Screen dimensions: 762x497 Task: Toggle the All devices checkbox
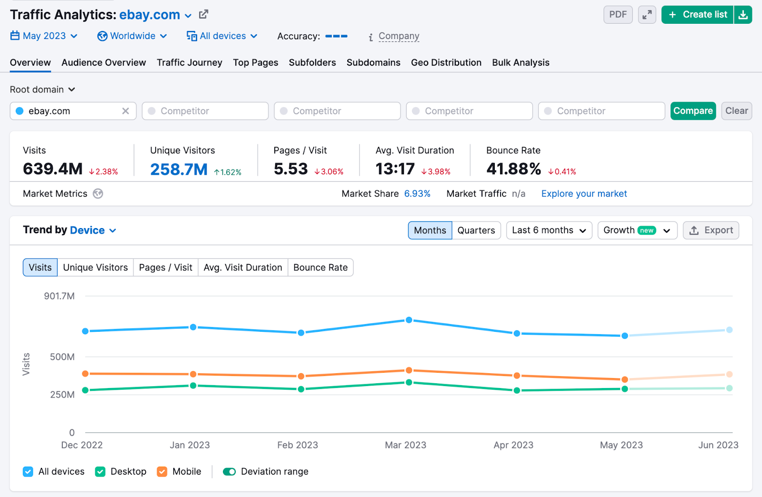[28, 472]
